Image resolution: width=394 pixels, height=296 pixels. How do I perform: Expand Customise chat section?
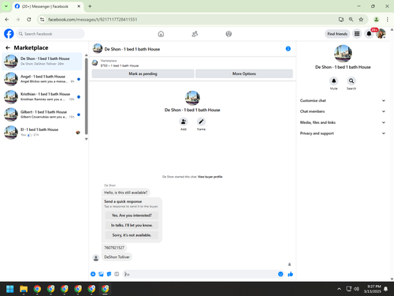[343, 100]
